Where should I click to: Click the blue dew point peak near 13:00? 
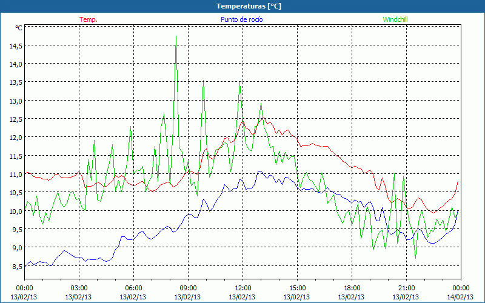pos(260,171)
